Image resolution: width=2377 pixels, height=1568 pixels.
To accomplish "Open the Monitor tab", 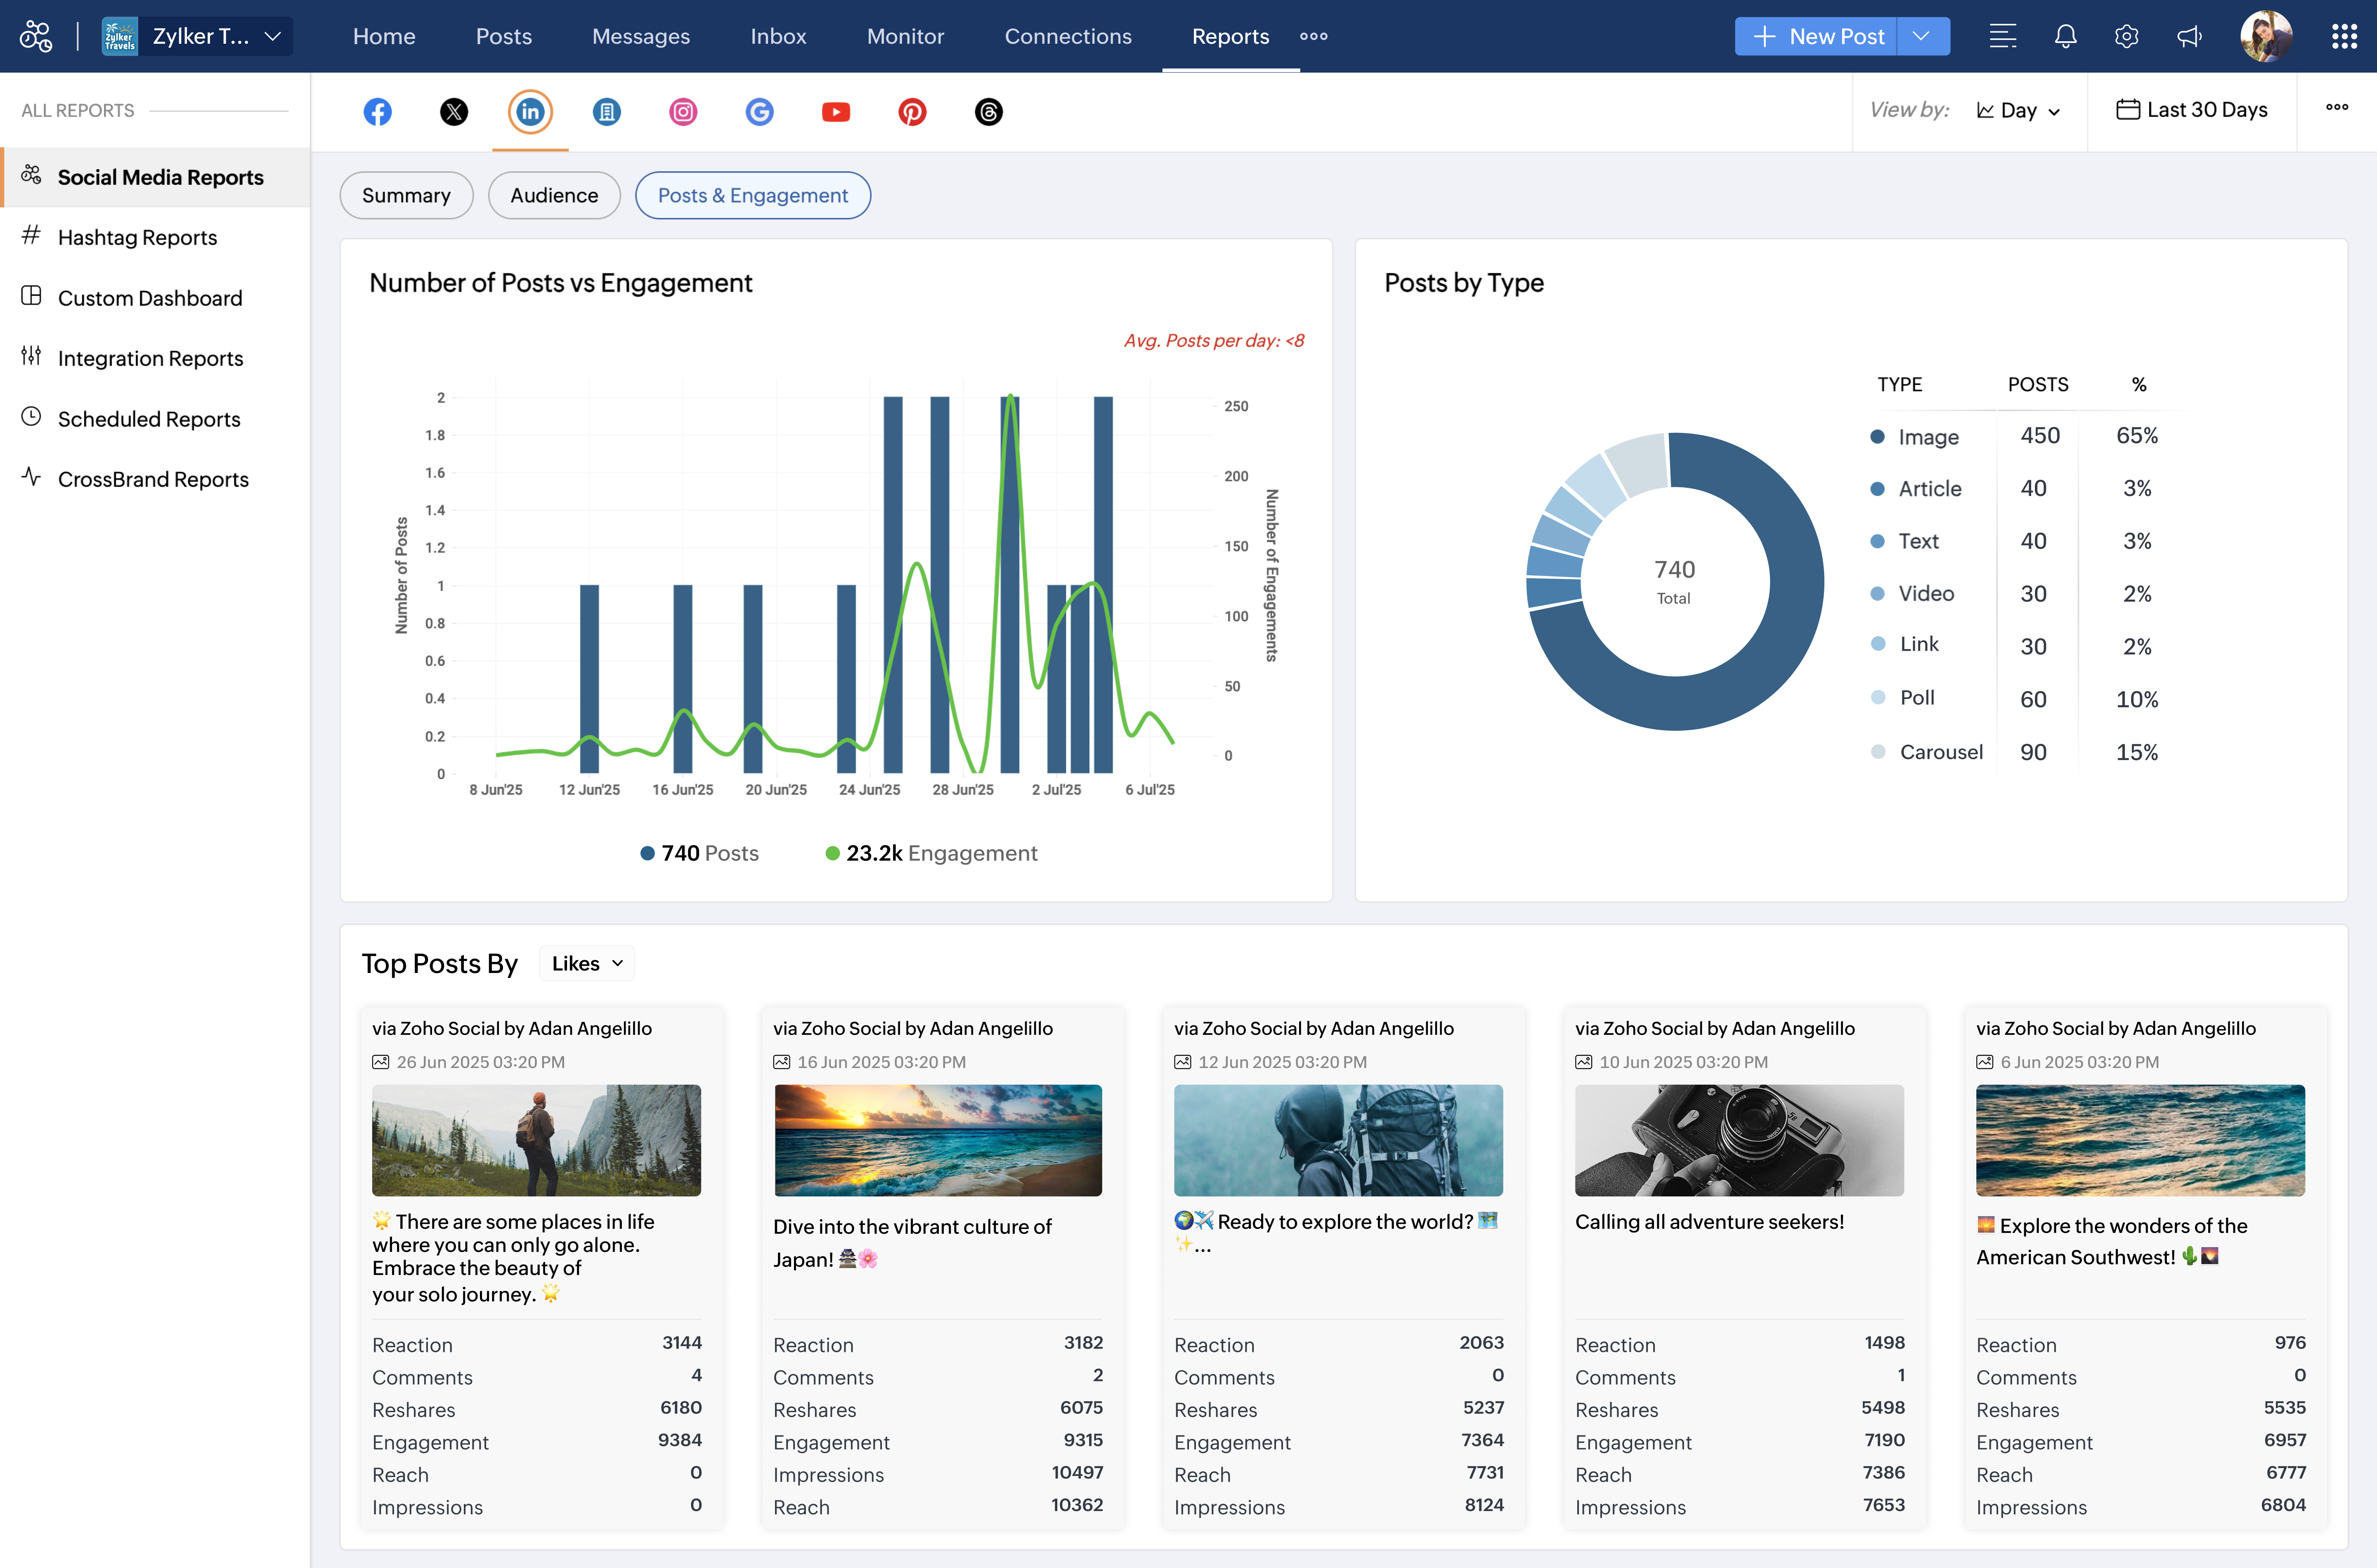I will [x=905, y=37].
